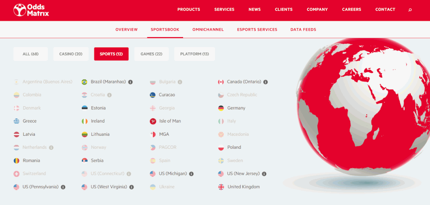Click the Czech Republic entry
Viewport: 430px width, 205px height.
(x=238, y=95)
